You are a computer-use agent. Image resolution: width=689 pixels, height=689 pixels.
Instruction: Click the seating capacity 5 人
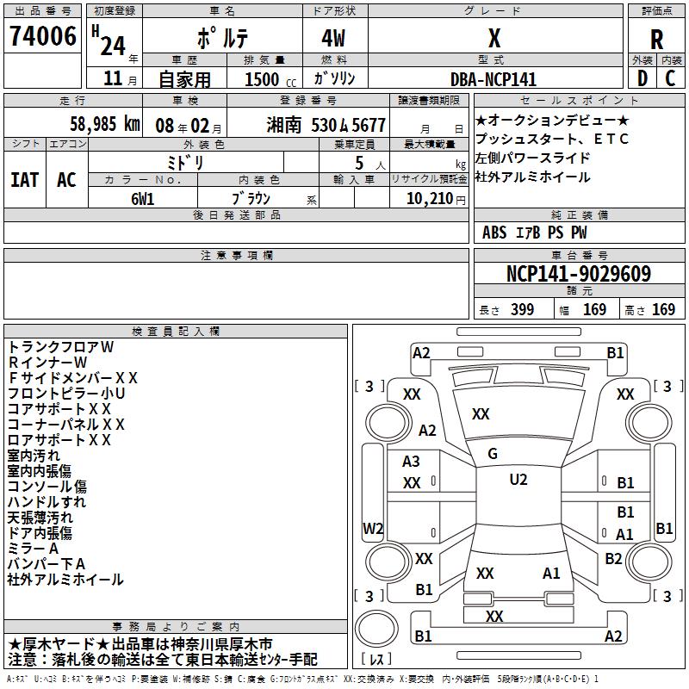(370, 164)
